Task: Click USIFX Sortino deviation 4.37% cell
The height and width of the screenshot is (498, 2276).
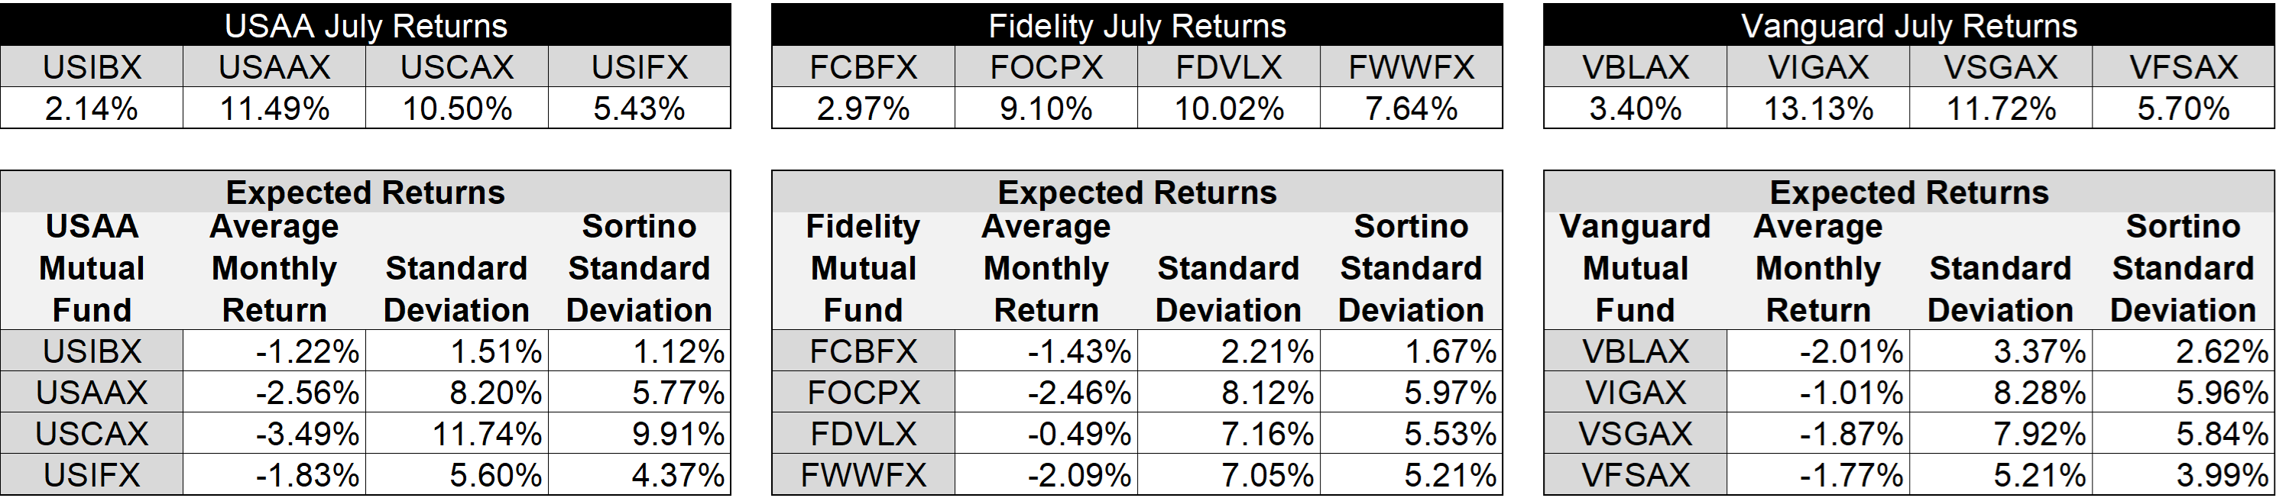Action: [x=640, y=475]
